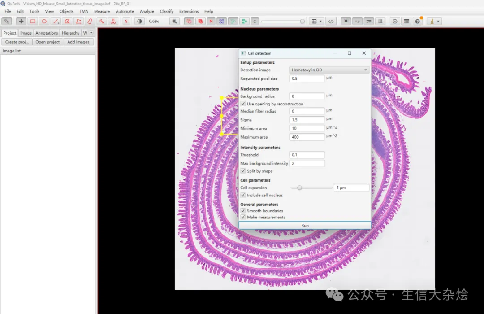Toggle show annotation names N icon
Viewport: 484px width, 314px height.
click(x=211, y=22)
